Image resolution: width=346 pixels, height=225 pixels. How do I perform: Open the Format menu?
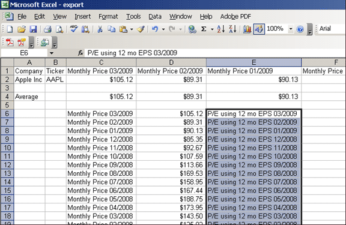coord(108,17)
